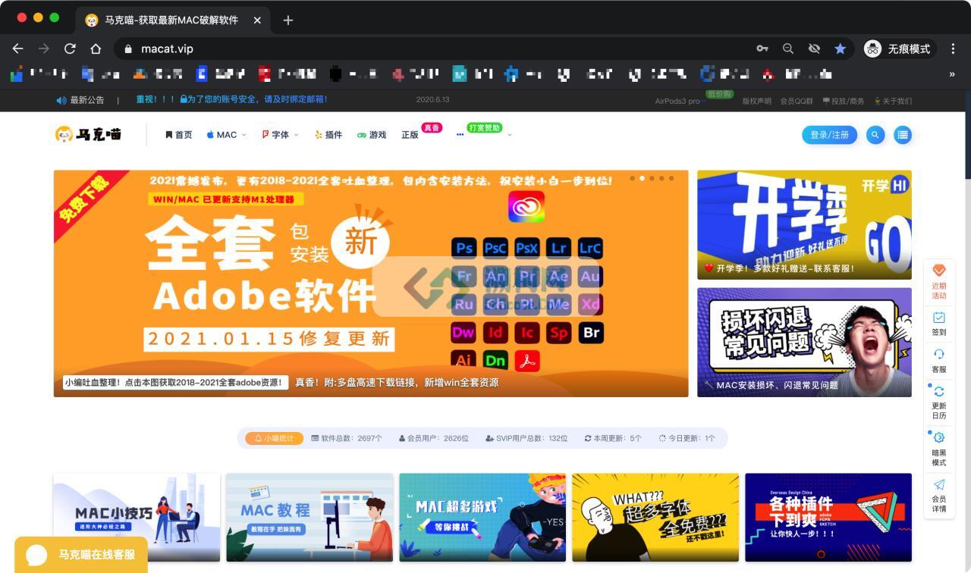Click the 本周更新：5个 statistic
The height and width of the screenshot is (573, 971).
tap(613, 438)
